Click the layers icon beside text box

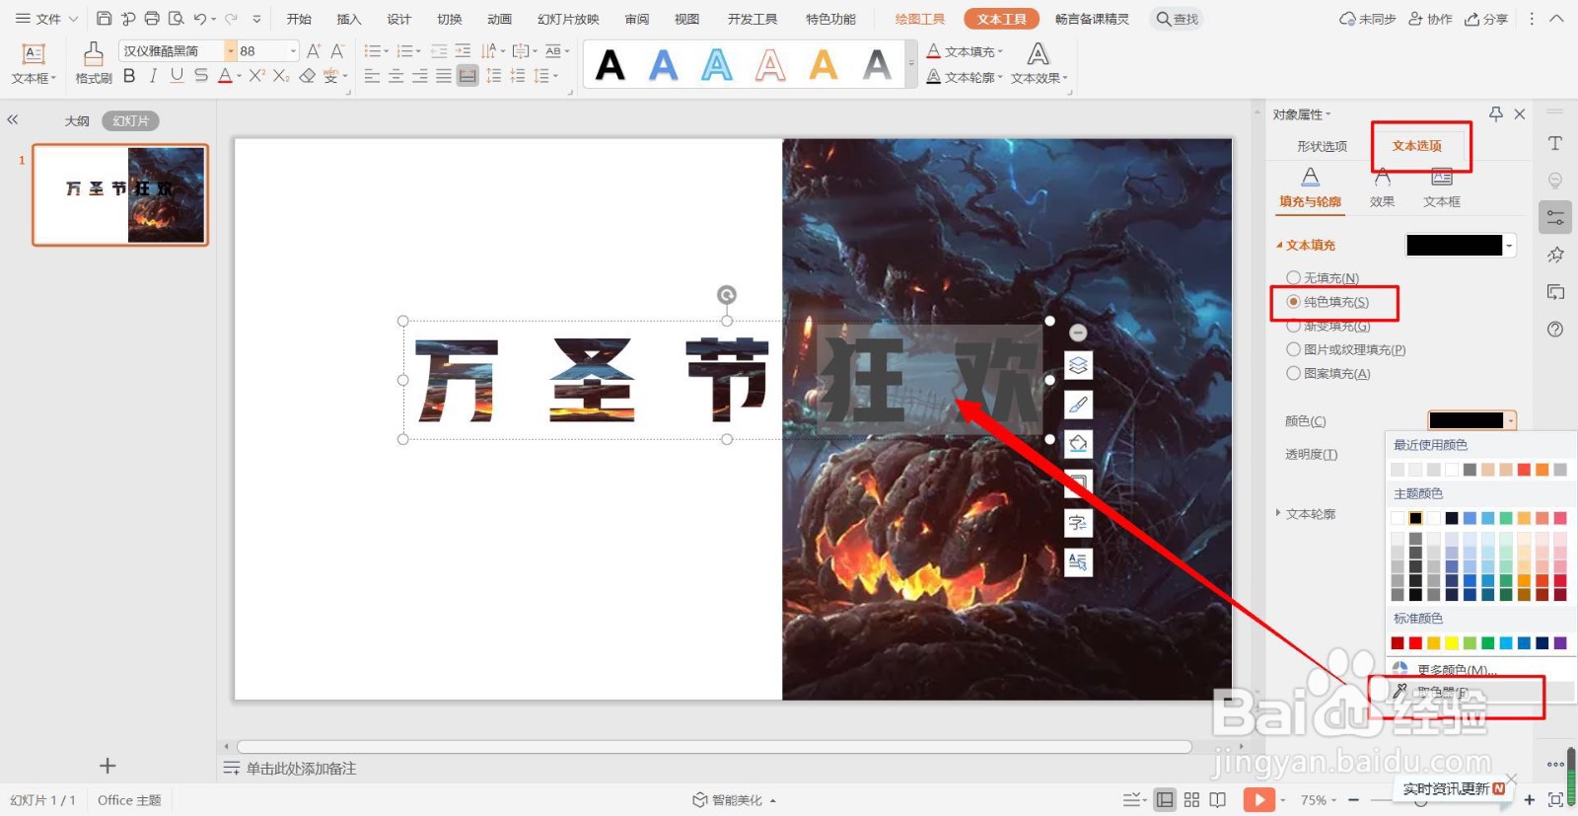point(1078,366)
